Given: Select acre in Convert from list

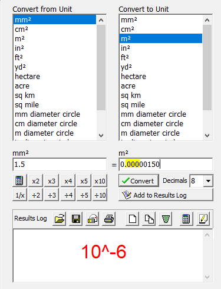Looking at the screenshot, I should (x=55, y=86).
